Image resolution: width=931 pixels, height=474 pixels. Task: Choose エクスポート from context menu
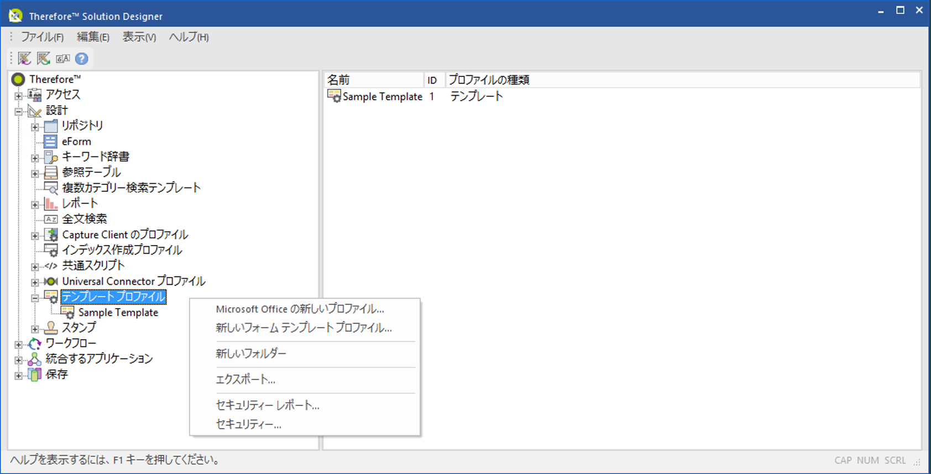click(x=245, y=379)
